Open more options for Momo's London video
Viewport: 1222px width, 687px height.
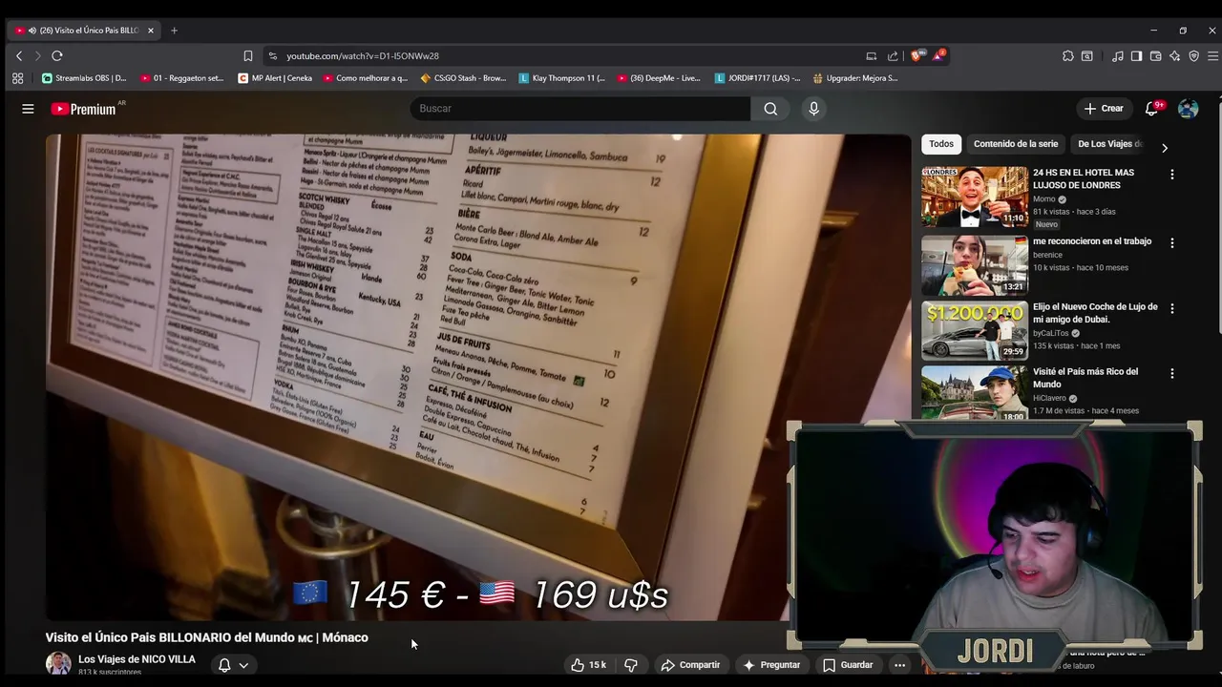click(x=1171, y=175)
